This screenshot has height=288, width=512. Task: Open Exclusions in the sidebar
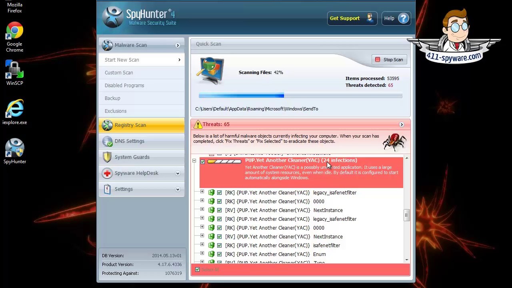coord(142,111)
